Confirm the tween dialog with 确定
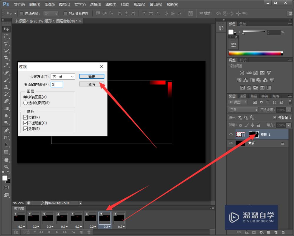 (92, 76)
